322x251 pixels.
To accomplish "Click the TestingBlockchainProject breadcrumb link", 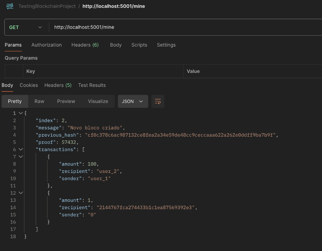I will tap(47, 6).
